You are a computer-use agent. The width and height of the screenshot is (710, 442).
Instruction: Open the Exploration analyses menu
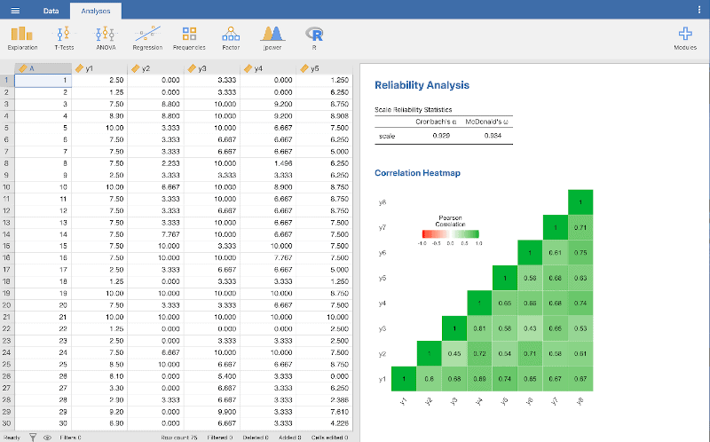point(22,37)
